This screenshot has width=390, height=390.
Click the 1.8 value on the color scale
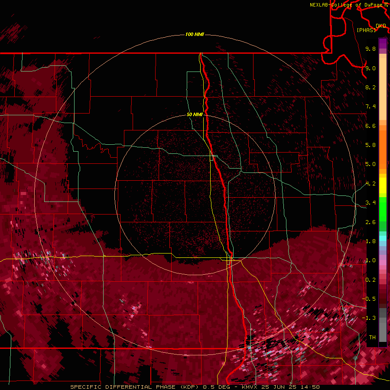coord(370,241)
